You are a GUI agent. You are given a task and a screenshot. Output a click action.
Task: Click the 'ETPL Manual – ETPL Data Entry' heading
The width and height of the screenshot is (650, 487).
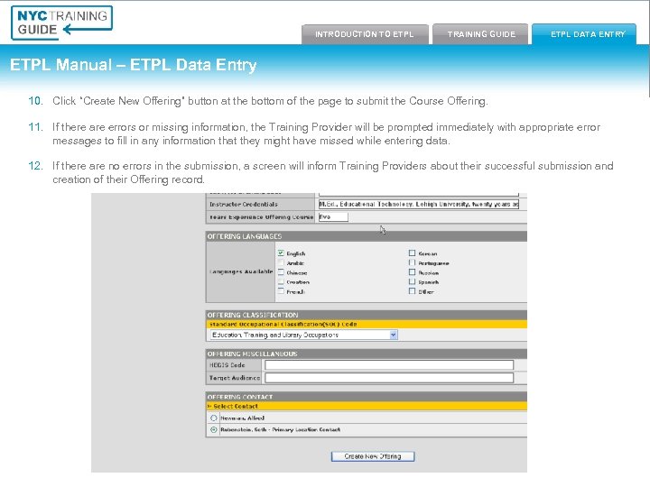pyautogui.click(x=133, y=65)
